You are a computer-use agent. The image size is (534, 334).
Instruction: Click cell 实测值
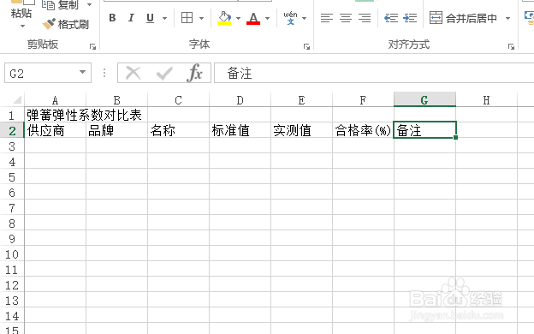point(302,130)
